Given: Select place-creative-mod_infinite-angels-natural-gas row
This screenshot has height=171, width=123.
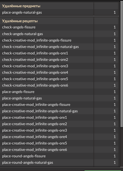Looking at the screenshot, I should tap(59, 111).
